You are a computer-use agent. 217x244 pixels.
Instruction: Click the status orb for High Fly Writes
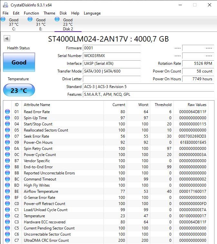(x=7, y=185)
